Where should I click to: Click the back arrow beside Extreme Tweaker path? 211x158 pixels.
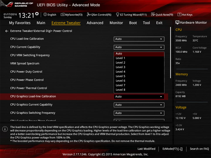(7, 31)
